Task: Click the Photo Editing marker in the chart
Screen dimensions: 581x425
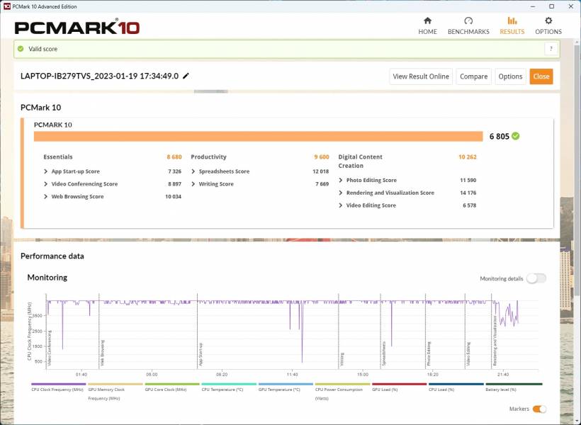Action: 429,354
